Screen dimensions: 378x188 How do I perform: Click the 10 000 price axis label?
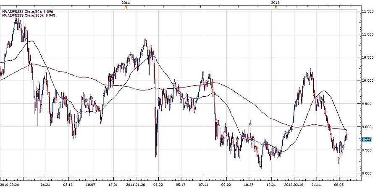[x=367, y=81]
